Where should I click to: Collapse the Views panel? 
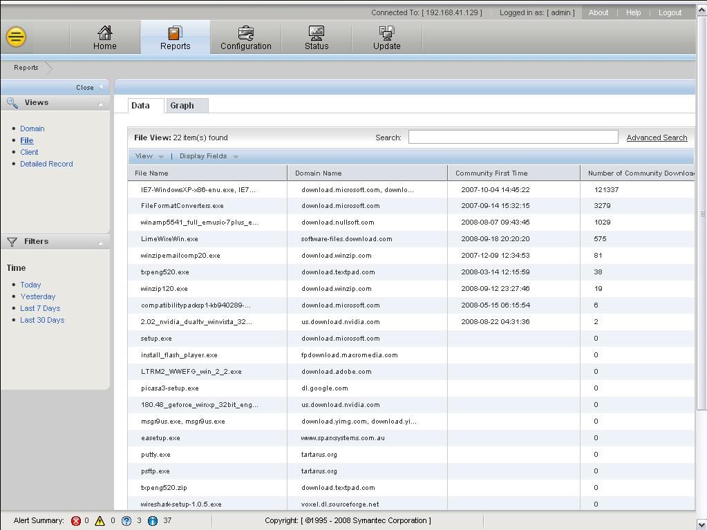(x=100, y=104)
